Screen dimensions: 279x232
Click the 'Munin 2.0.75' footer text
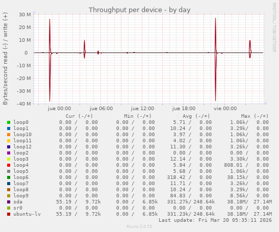139,226
